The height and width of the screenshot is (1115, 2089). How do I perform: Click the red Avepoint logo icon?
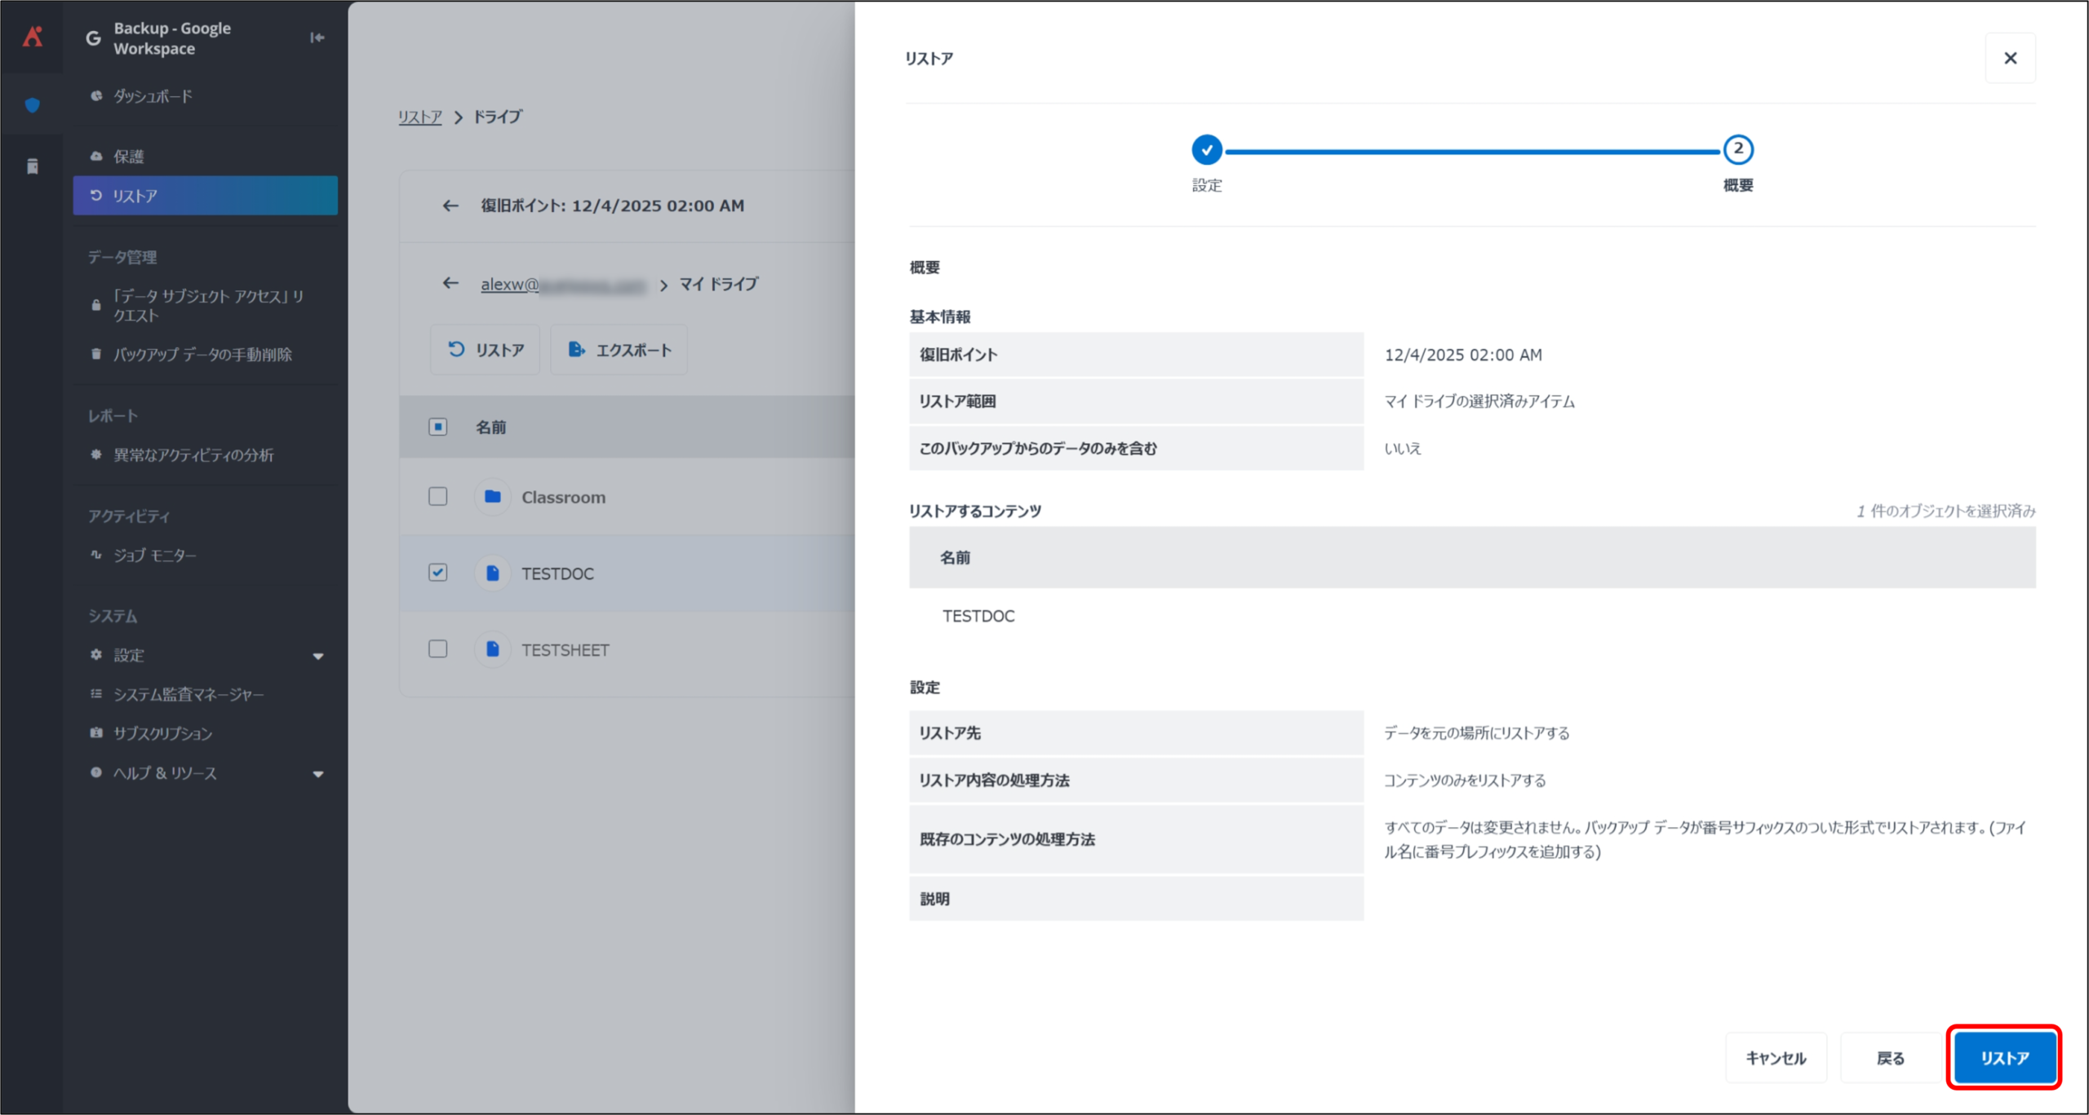coord(33,37)
